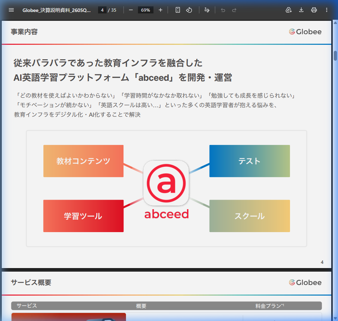The width and height of the screenshot is (338, 321).
Task: Select the draw annotation tool
Action: point(207,10)
